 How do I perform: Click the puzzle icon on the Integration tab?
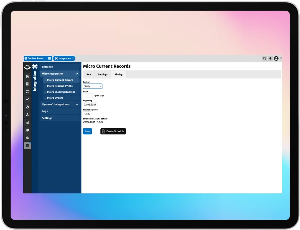(56, 58)
